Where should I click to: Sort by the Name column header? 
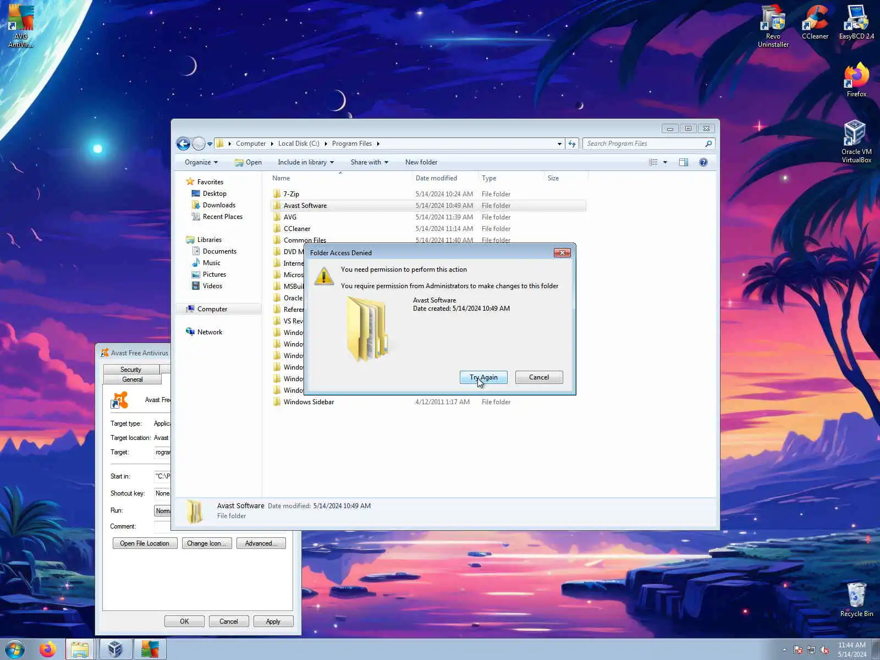coord(281,178)
